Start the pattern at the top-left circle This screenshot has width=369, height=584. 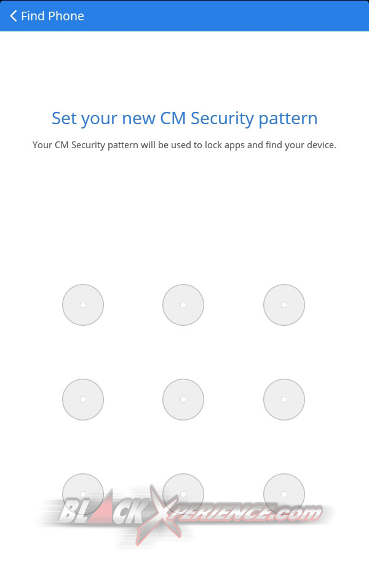(82, 304)
